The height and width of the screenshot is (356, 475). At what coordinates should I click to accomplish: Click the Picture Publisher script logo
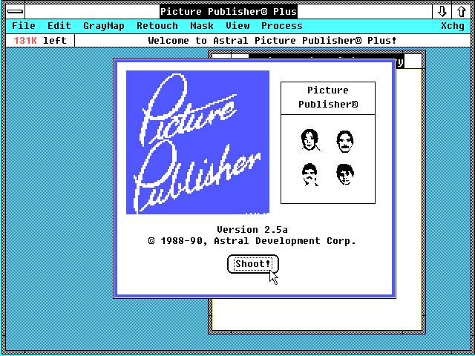[x=197, y=142]
